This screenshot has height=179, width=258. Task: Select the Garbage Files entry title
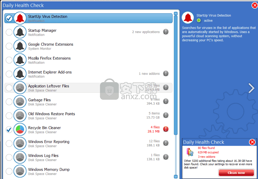tap(39, 100)
